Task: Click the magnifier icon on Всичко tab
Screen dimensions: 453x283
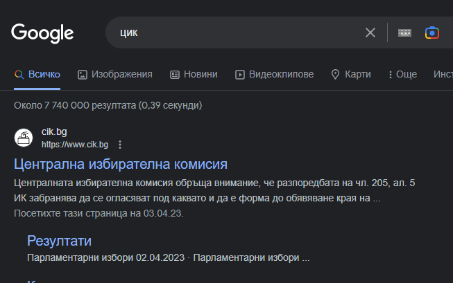Action: [x=19, y=75]
